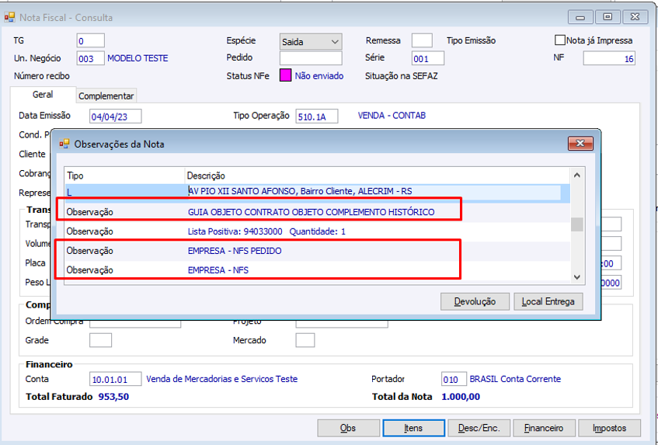Click the Financeiro button
Image resolution: width=658 pixels, height=445 pixels.
tap(544, 428)
